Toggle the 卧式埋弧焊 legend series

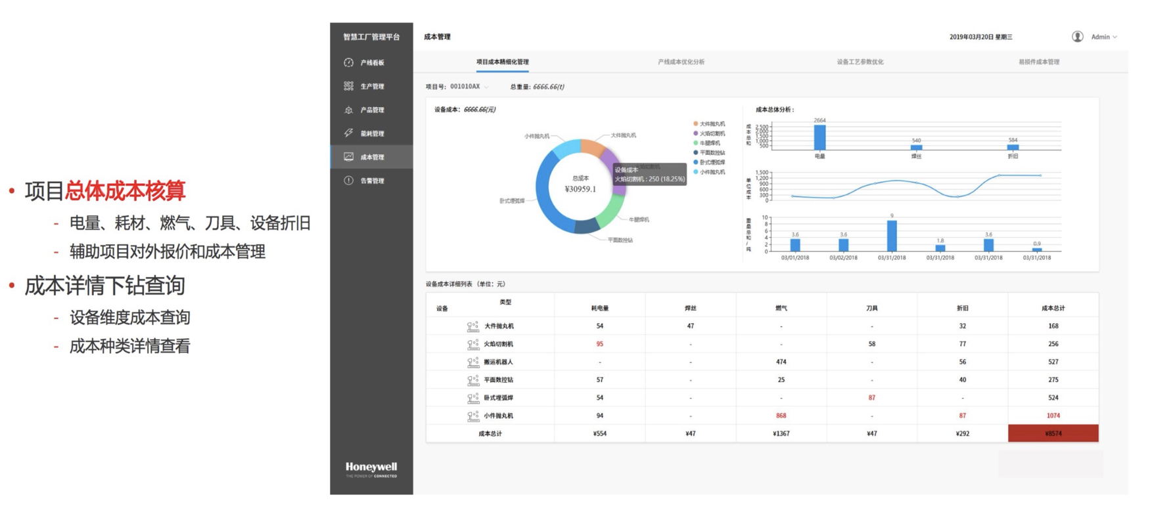[709, 162]
